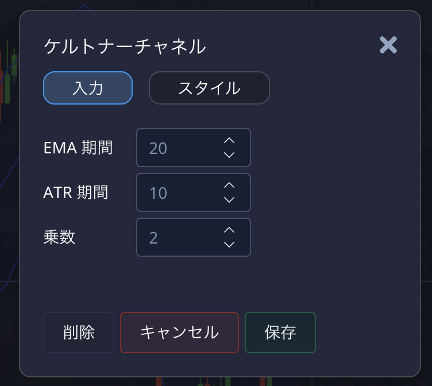The width and height of the screenshot is (432, 386).
Task: Increase EMA 期間 with up arrow
Action: pyautogui.click(x=229, y=141)
